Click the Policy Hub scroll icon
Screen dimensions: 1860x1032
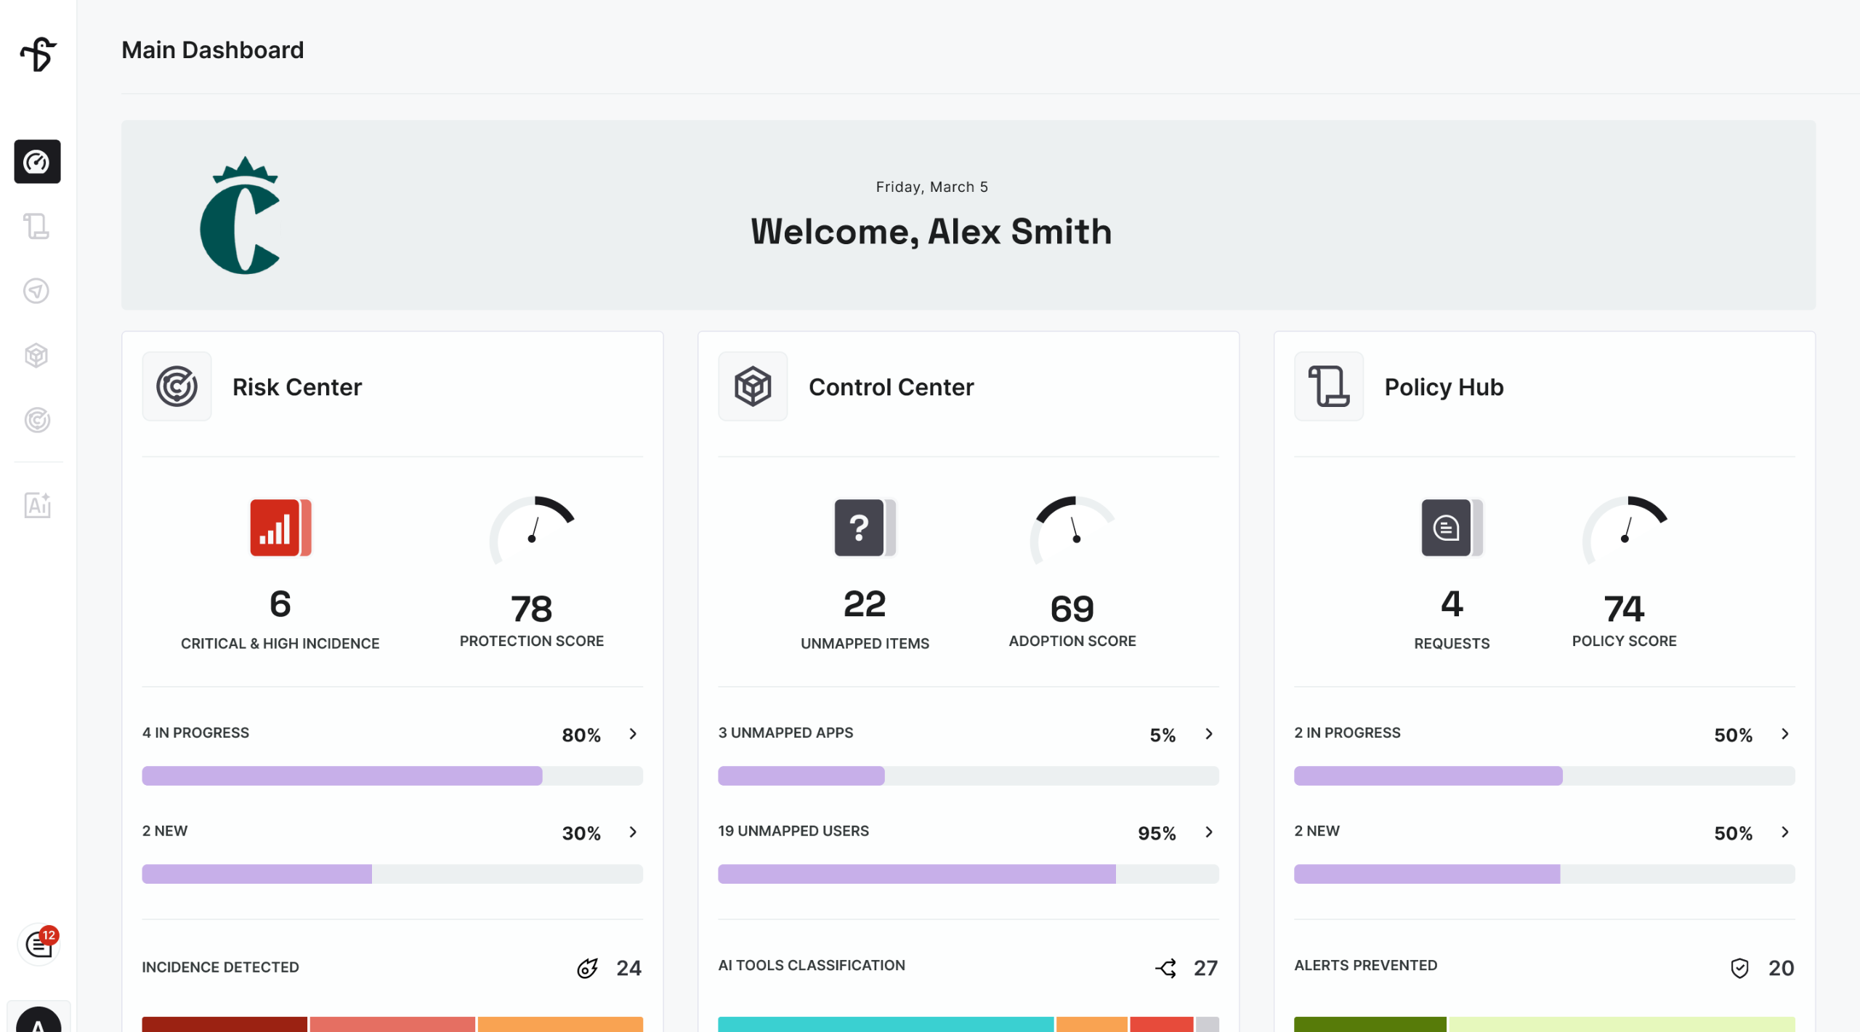(x=1329, y=387)
